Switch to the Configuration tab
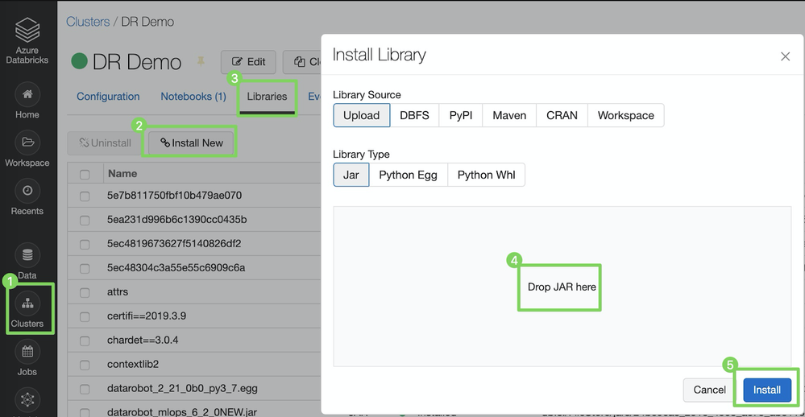The width and height of the screenshot is (805, 417). pos(108,97)
